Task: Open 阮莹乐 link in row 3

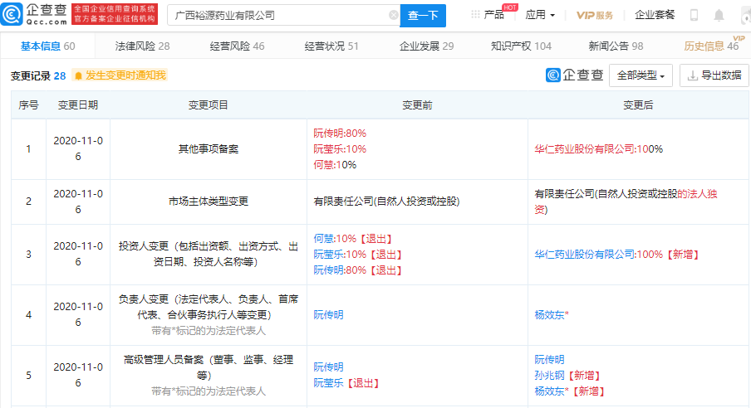Action: [328, 254]
